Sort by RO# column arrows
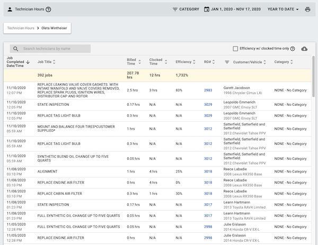The width and height of the screenshot is (318, 245). [214, 62]
